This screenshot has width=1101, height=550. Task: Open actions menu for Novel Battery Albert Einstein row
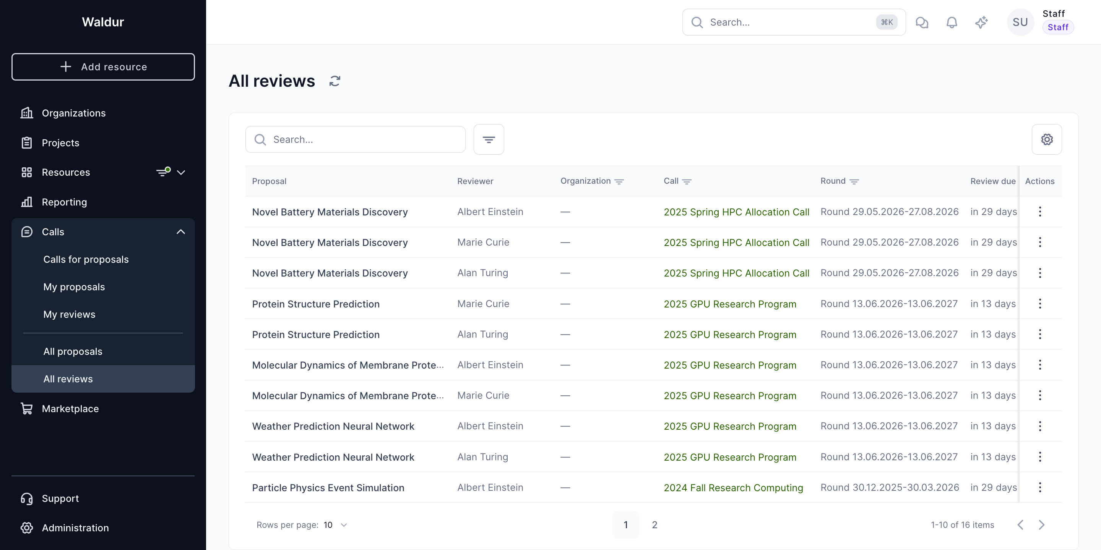(1039, 211)
